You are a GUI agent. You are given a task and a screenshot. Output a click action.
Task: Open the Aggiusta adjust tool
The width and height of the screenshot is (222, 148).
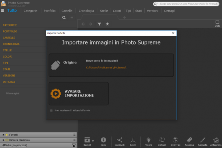pyautogui.click(x=202, y=141)
